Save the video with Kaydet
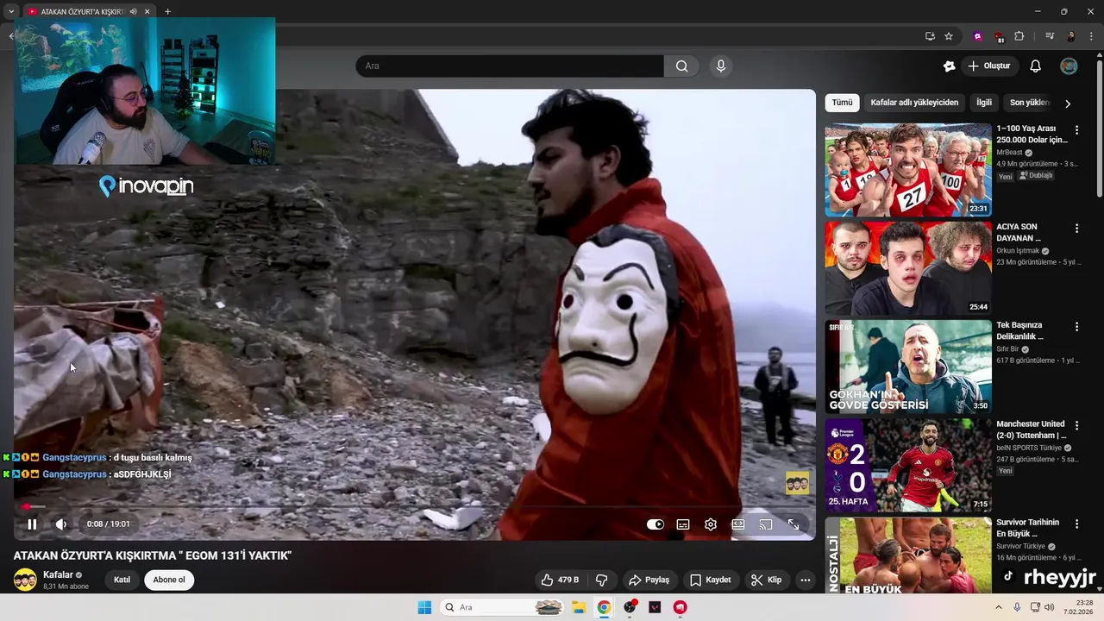This screenshot has height=621, width=1104. pyautogui.click(x=711, y=580)
